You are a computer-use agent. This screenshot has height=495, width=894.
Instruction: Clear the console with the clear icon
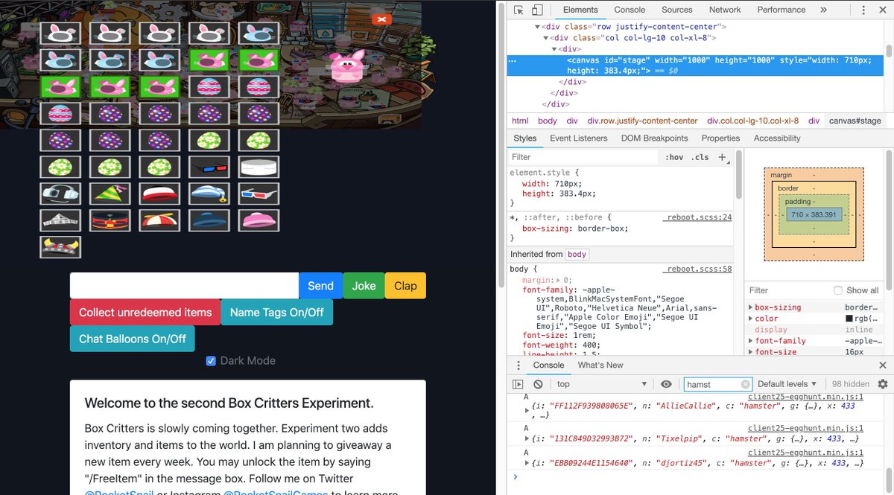coord(539,383)
